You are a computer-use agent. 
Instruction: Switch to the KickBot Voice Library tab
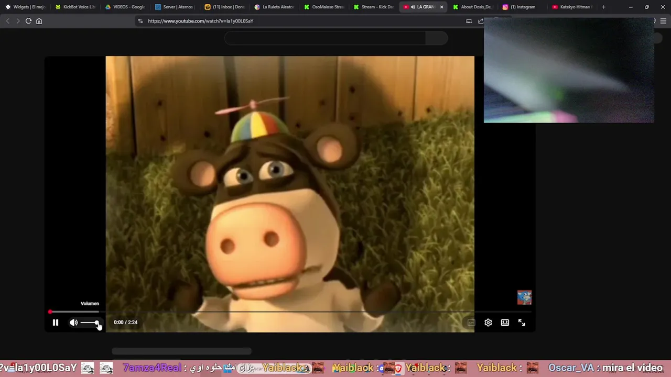[x=75, y=7]
